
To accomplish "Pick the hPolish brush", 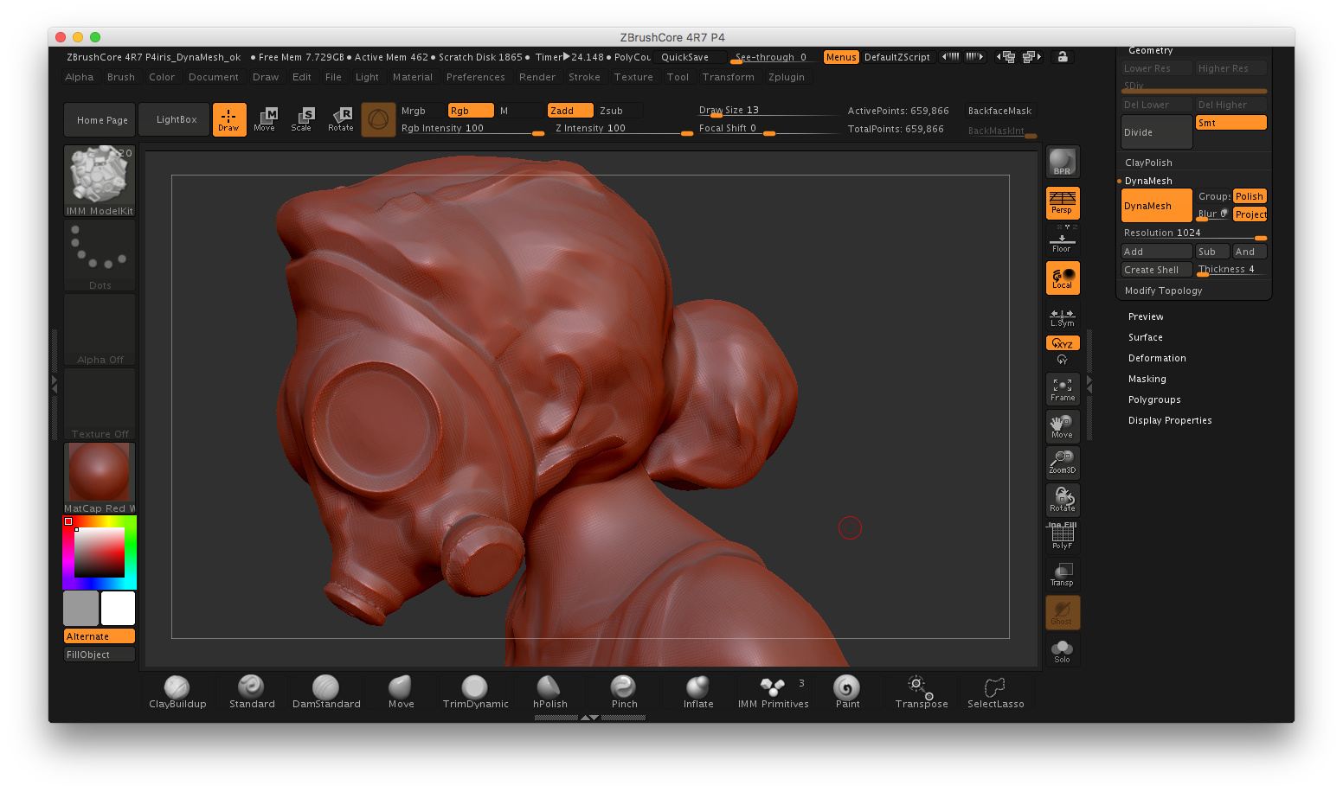I will click(x=549, y=691).
